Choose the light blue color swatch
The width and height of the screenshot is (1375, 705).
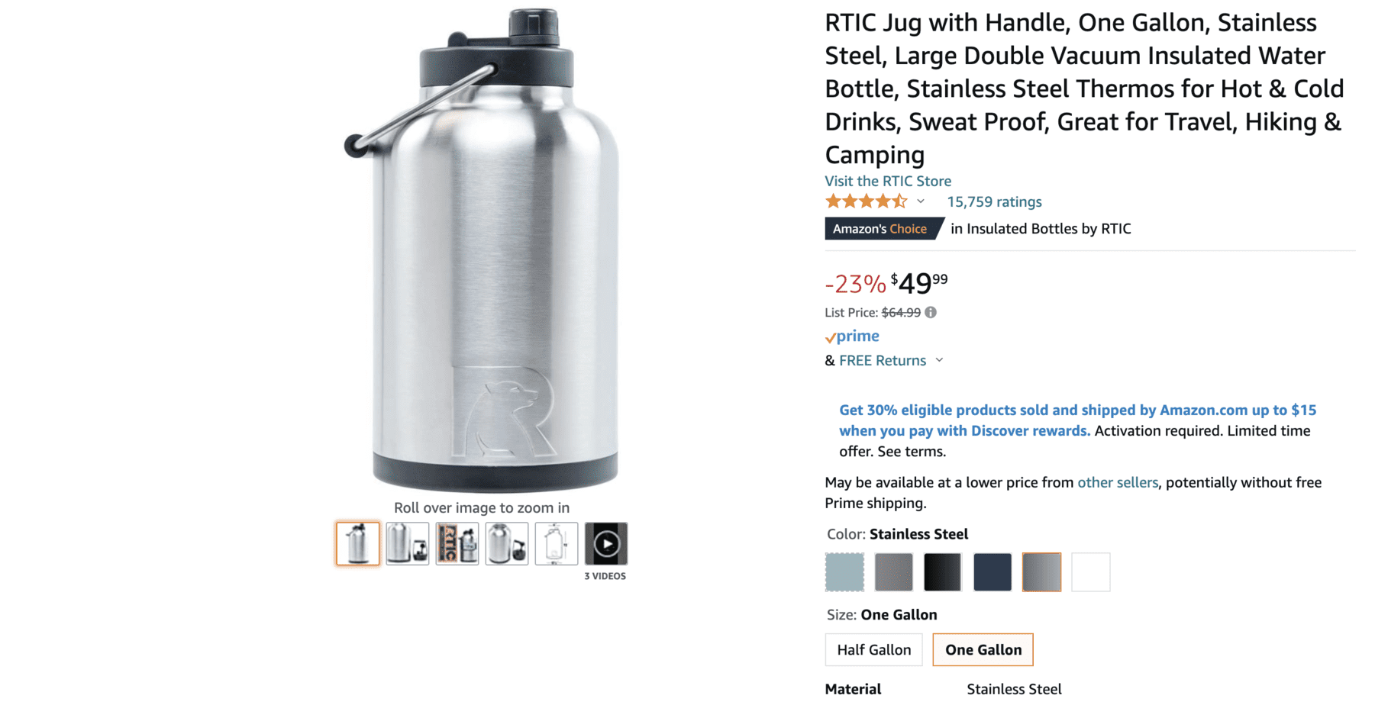click(x=844, y=572)
